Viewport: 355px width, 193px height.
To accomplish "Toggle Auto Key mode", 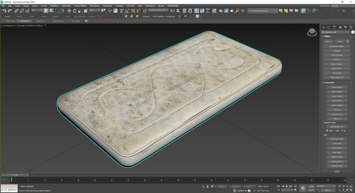I will [311, 186].
